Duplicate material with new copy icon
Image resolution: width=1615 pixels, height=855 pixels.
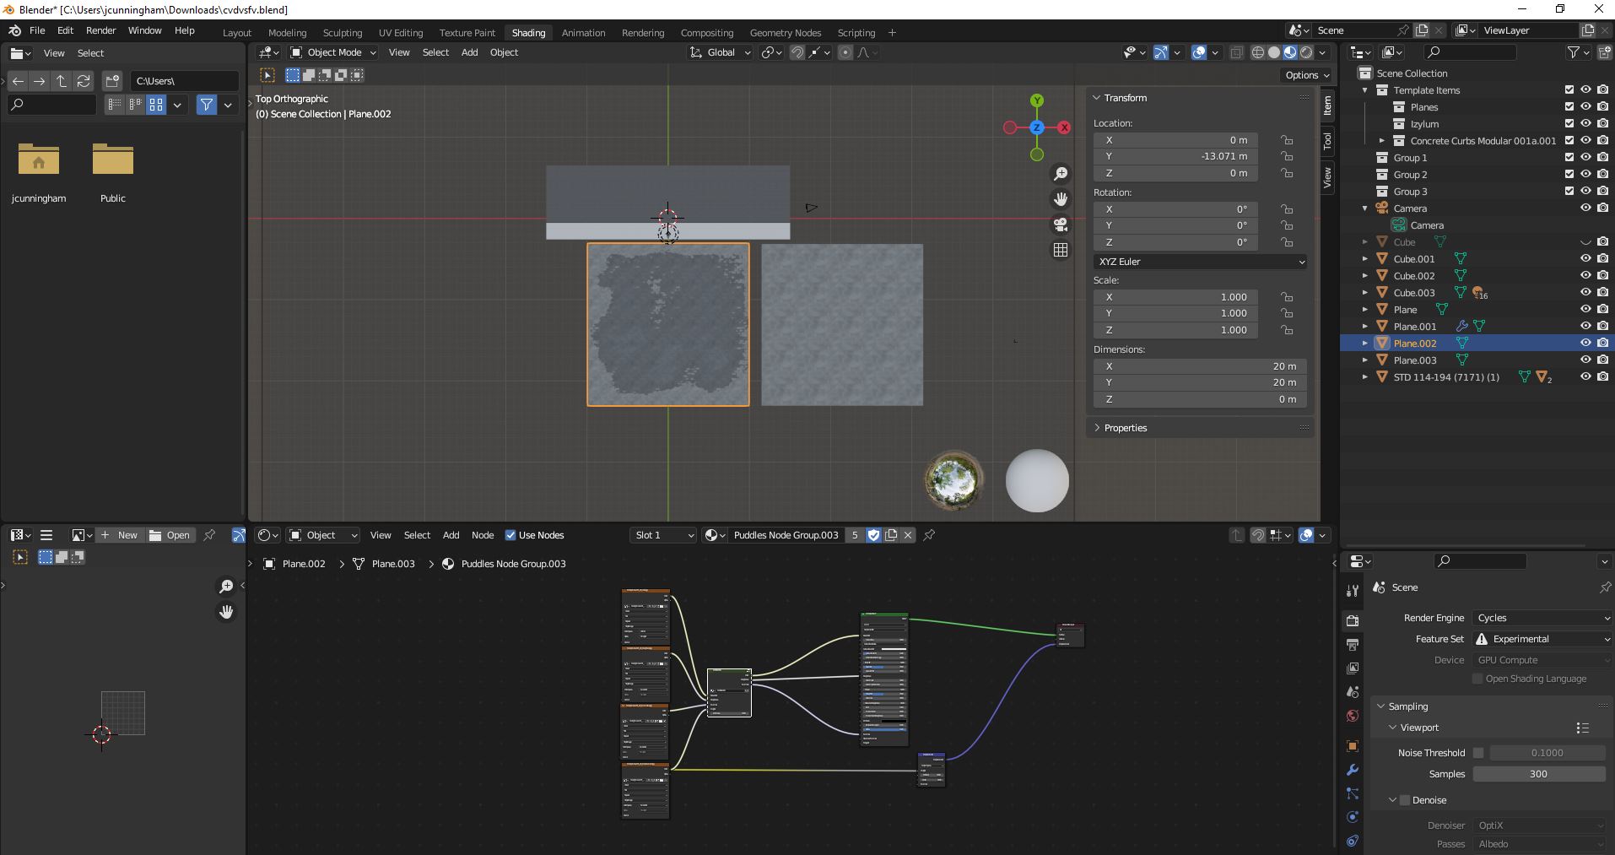pyautogui.click(x=891, y=535)
